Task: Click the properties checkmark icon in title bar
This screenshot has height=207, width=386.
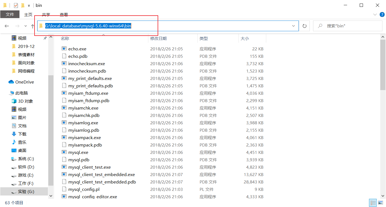Action: point(16,5)
